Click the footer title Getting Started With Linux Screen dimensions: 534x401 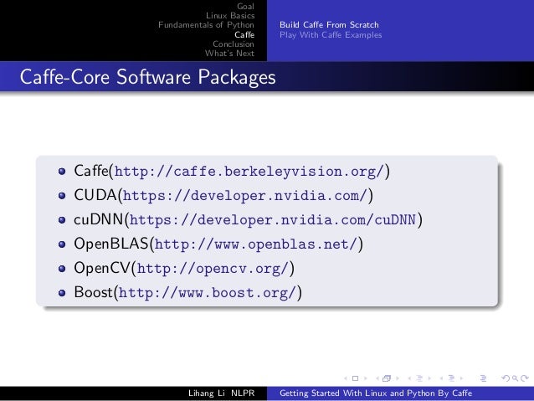(376, 393)
